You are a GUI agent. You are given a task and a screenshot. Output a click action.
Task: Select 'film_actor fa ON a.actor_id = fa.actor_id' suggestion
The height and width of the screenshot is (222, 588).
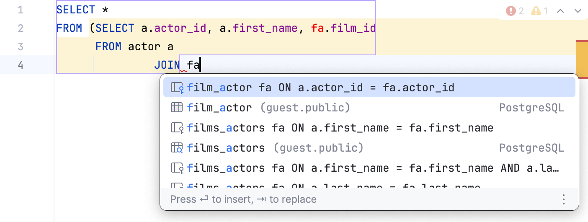(x=321, y=88)
